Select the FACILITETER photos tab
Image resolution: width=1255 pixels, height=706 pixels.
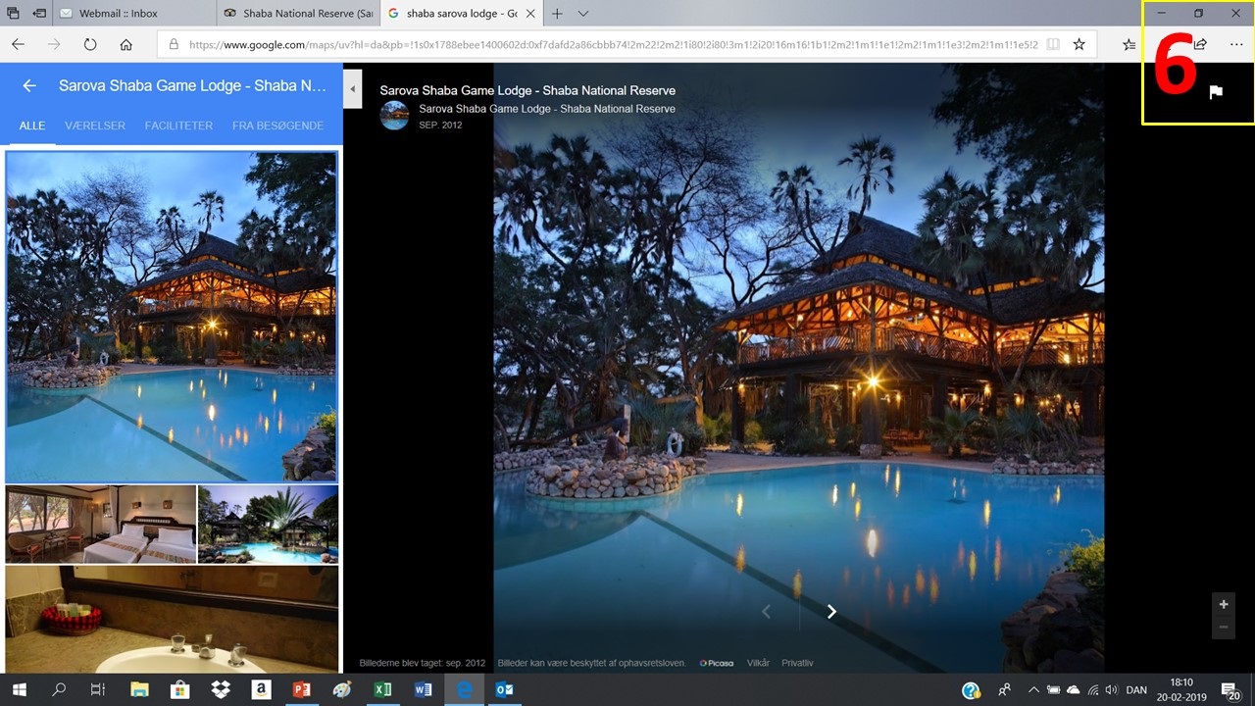178,126
